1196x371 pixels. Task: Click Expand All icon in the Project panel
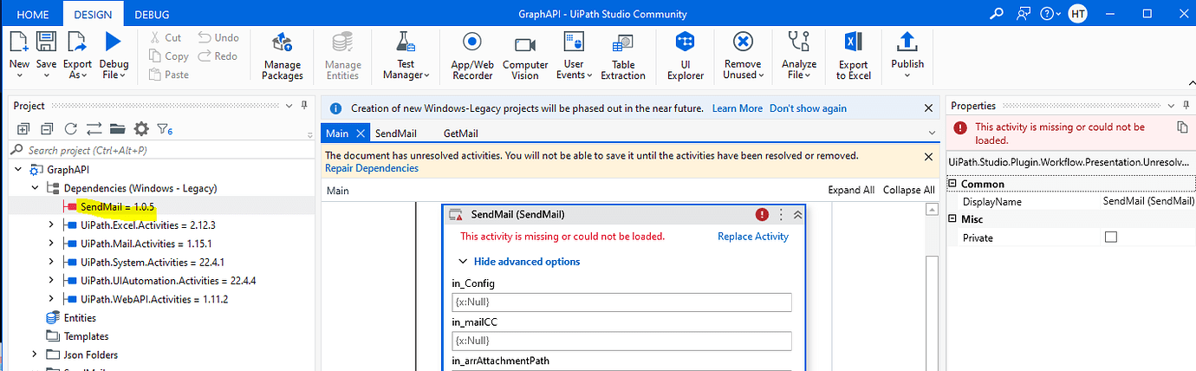pyautogui.click(x=23, y=128)
